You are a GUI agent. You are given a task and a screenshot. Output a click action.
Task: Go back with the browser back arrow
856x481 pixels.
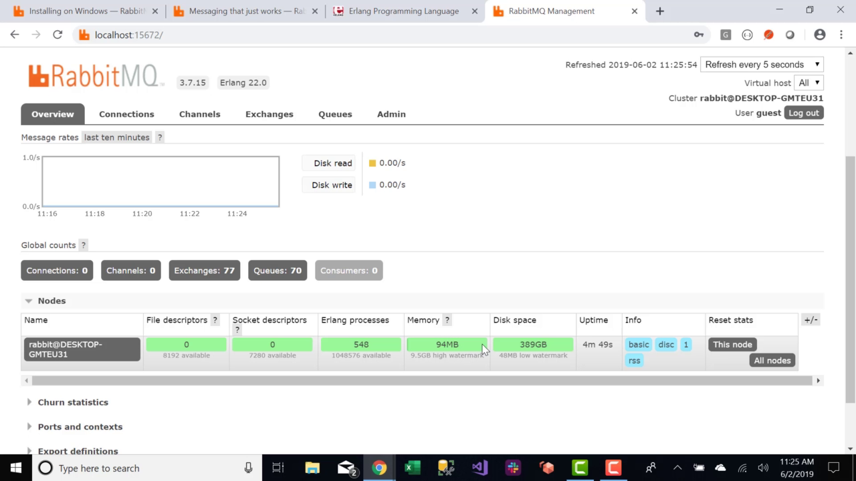tap(15, 35)
